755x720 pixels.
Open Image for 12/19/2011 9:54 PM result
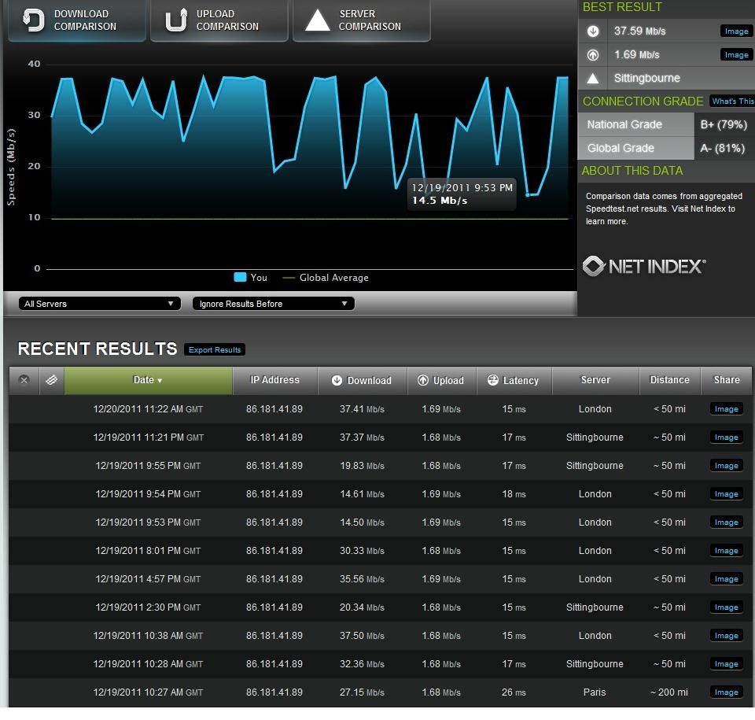[x=727, y=494]
